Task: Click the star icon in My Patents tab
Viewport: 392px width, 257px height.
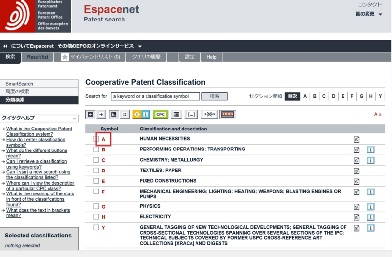Action: [x=65, y=57]
